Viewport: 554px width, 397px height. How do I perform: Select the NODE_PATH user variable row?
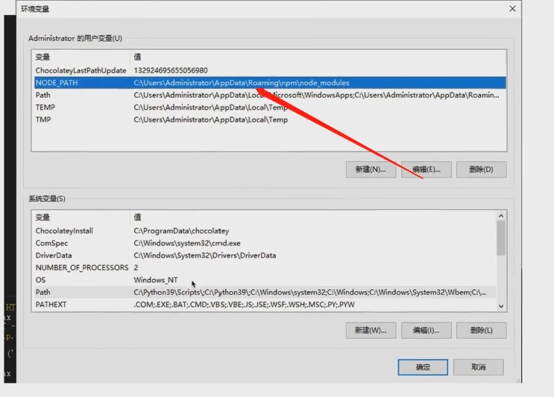(57, 83)
